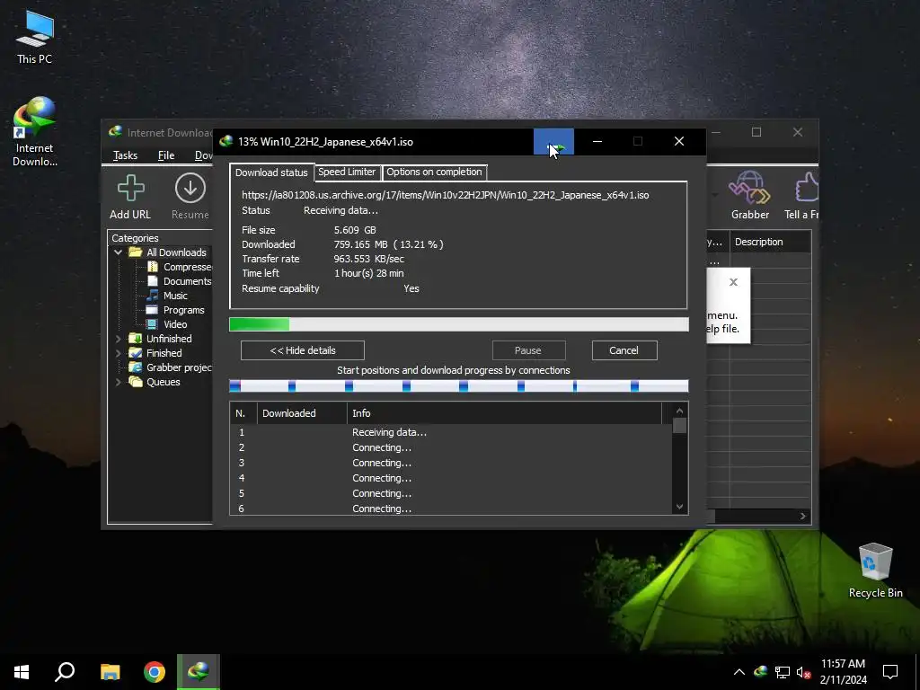The image size is (920, 690).
Task: Open the network status tray icon
Action: [x=783, y=672]
